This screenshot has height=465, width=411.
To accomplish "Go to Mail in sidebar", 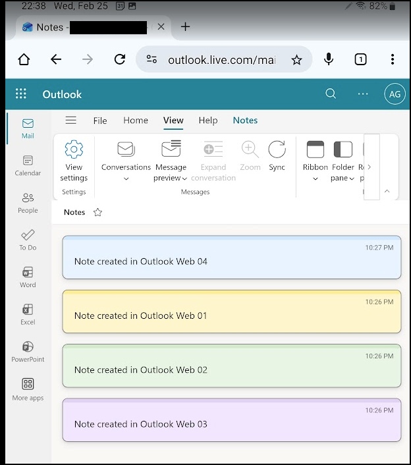I will [x=28, y=128].
